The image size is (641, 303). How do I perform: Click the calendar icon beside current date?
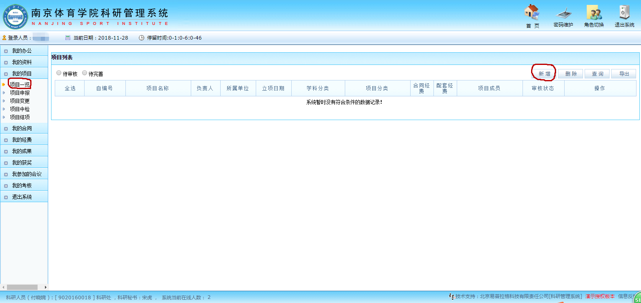pyautogui.click(x=68, y=38)
